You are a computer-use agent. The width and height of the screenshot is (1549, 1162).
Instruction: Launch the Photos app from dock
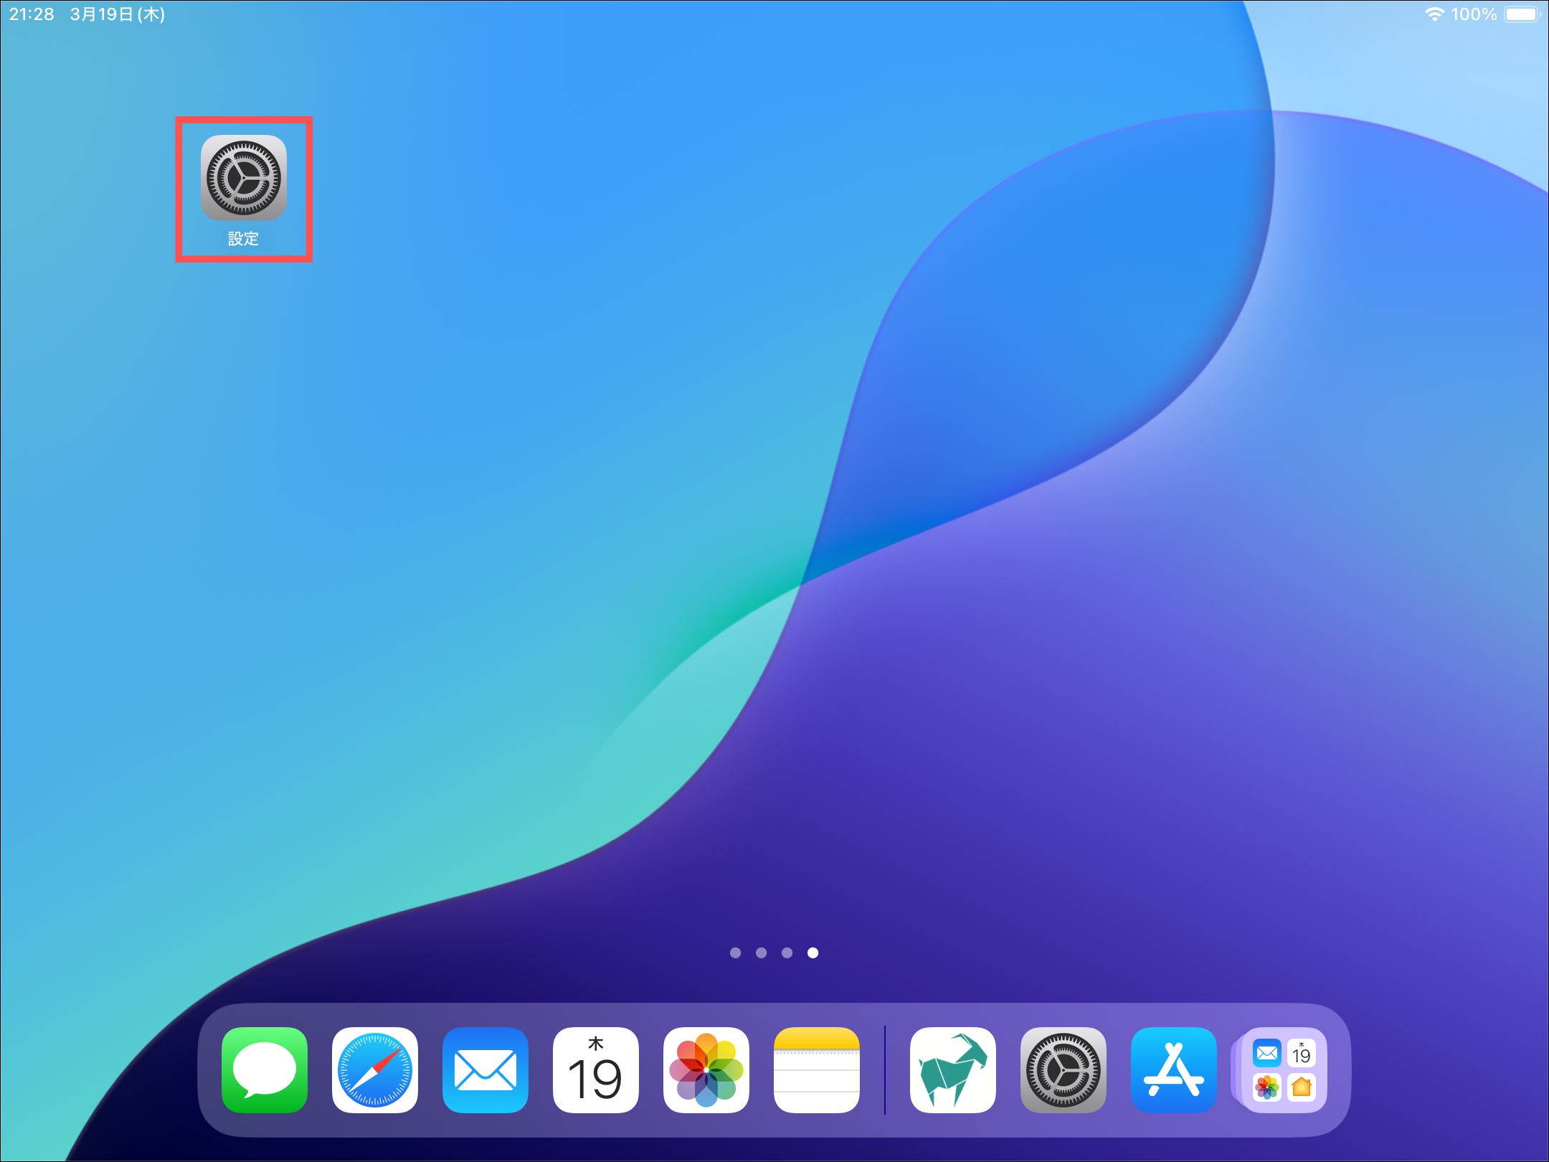tap(706, 1069)
